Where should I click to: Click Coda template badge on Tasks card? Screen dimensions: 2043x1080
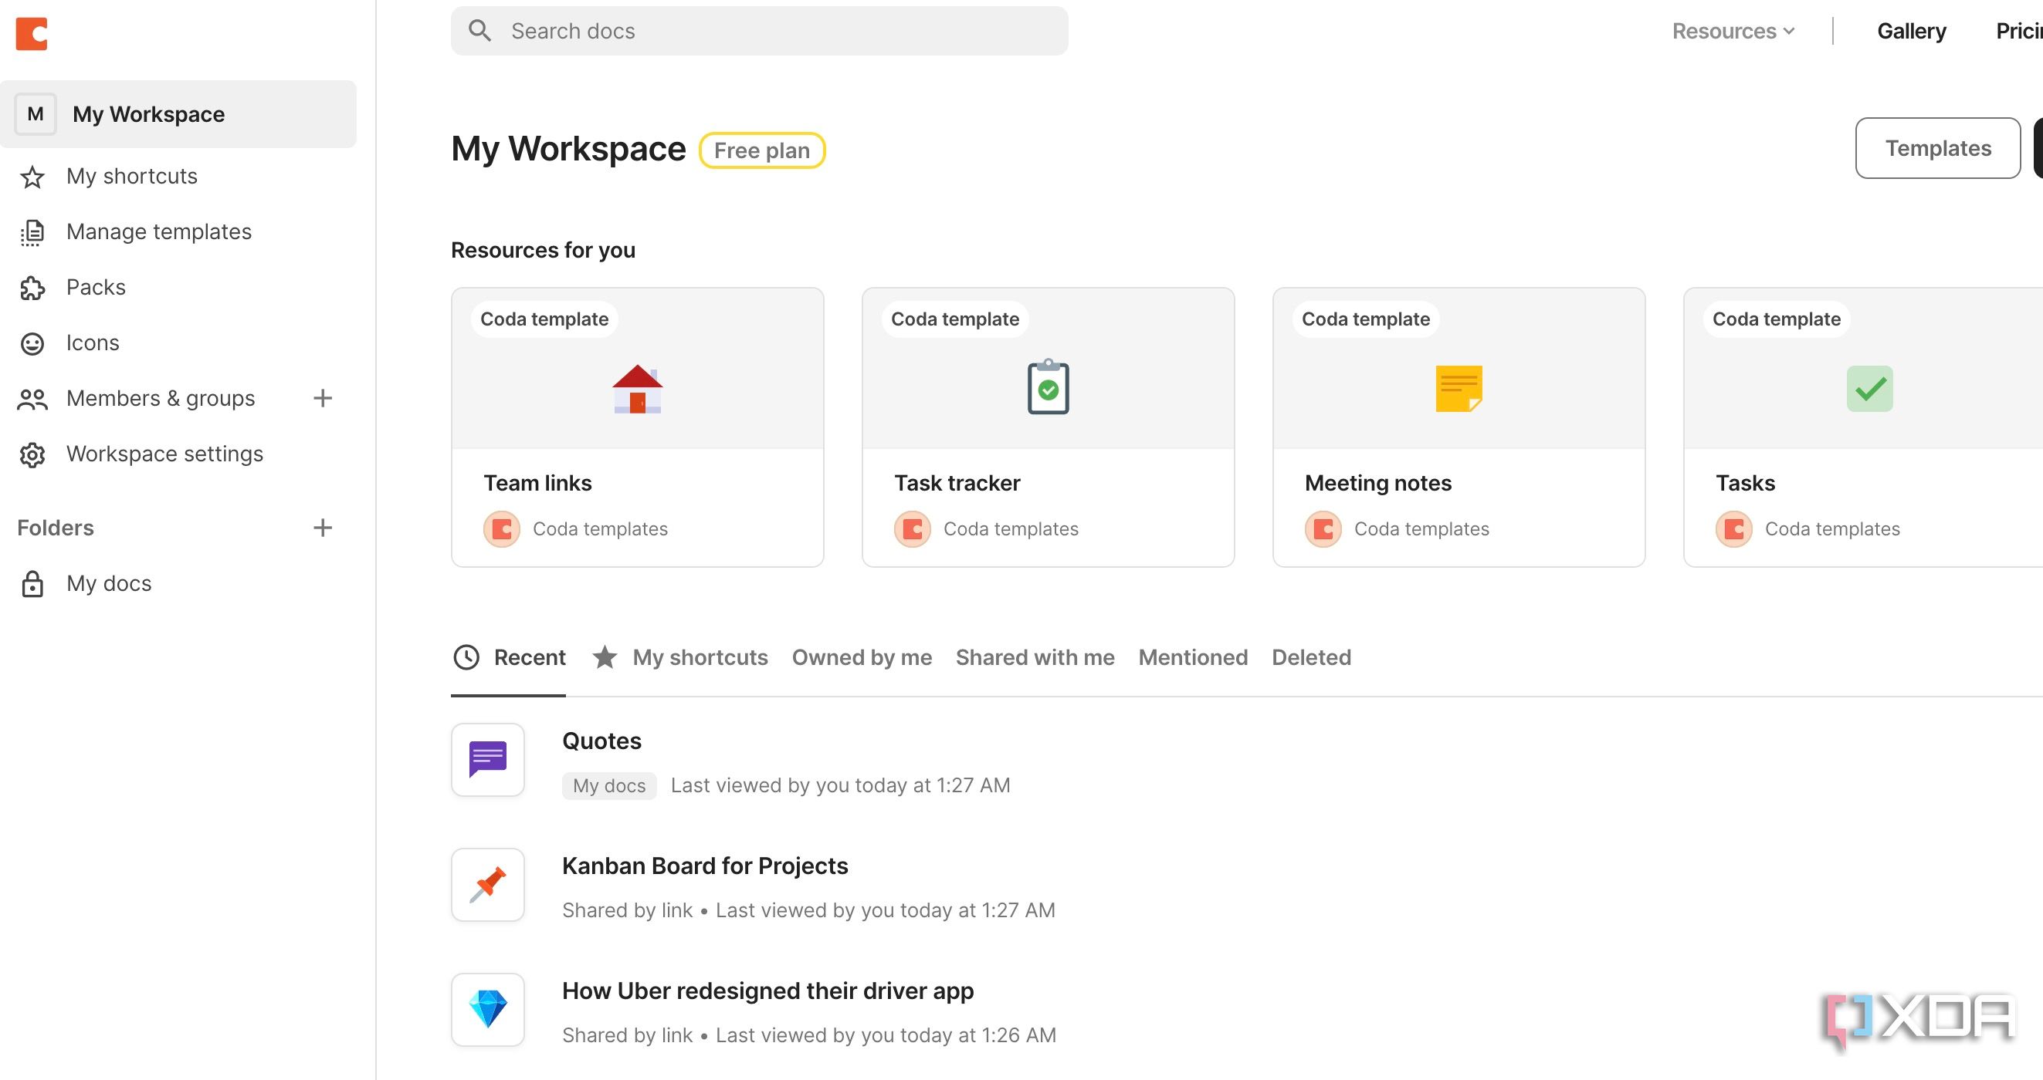pyautogui.click(x=1777, y=319)
